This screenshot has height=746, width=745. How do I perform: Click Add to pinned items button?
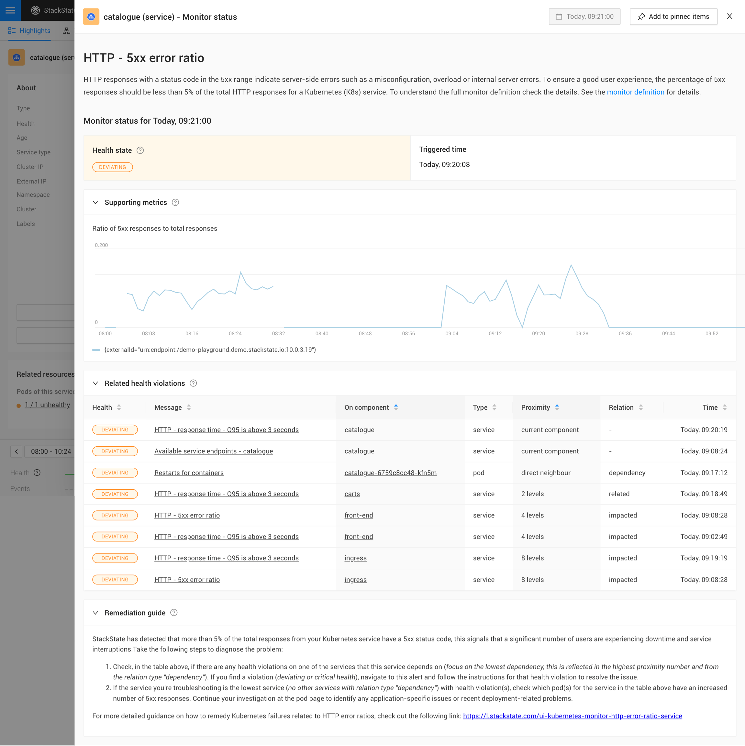tap(673, 17)
